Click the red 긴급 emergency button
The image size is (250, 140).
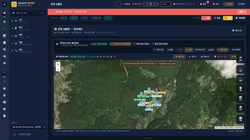pyautogui.click(x=206, y=18)
